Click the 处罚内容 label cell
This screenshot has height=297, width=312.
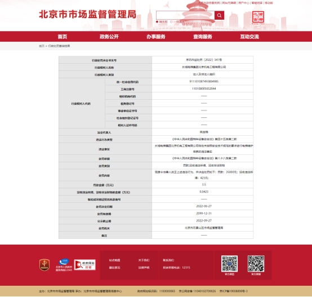point(105,175)
